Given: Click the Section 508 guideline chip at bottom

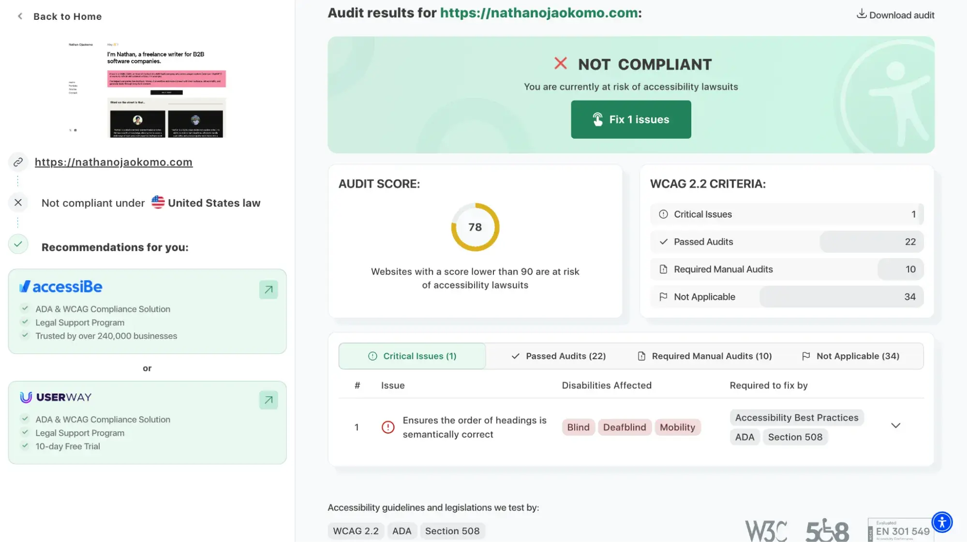Looking at the screenshot, I should 452,531.
